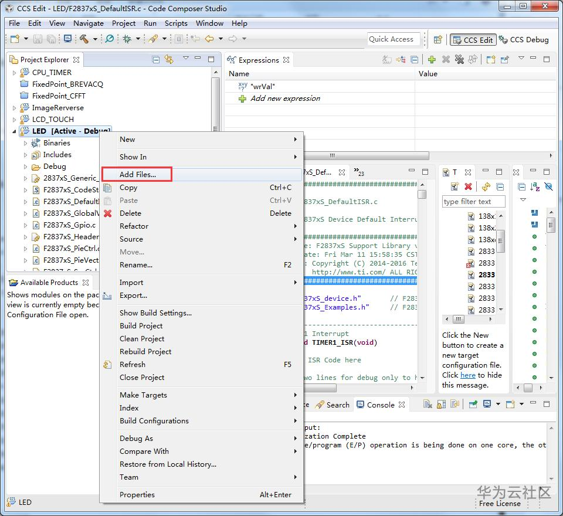Click the editor's vertical scrollbar thumb
Image resolution: width=563 pixels, height=516 pixels.
(x=422, y=195)
